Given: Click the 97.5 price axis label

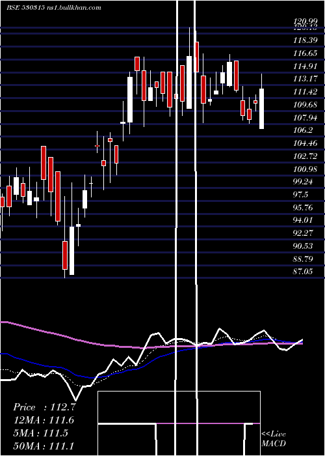Looking at the screenshot, I should [x=300, y=195].
